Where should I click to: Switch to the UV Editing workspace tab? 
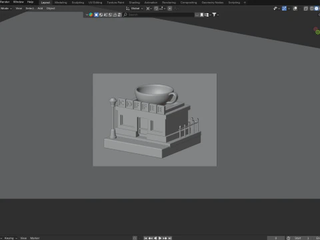click(95, 3)
